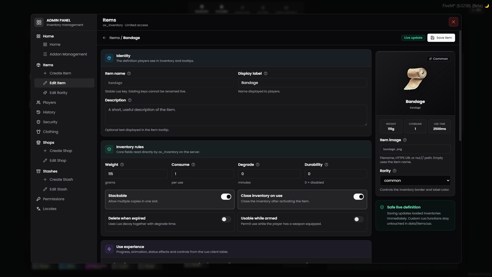Click the Live update badge
This screenshot has height=277, width=492.
413,38
